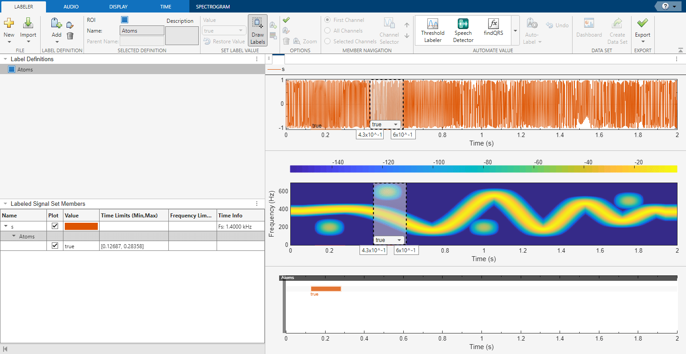Collapse the Atoms row in members table
Image resolution: width=686 pixels, height=354 pixels.
coord(14,236)
